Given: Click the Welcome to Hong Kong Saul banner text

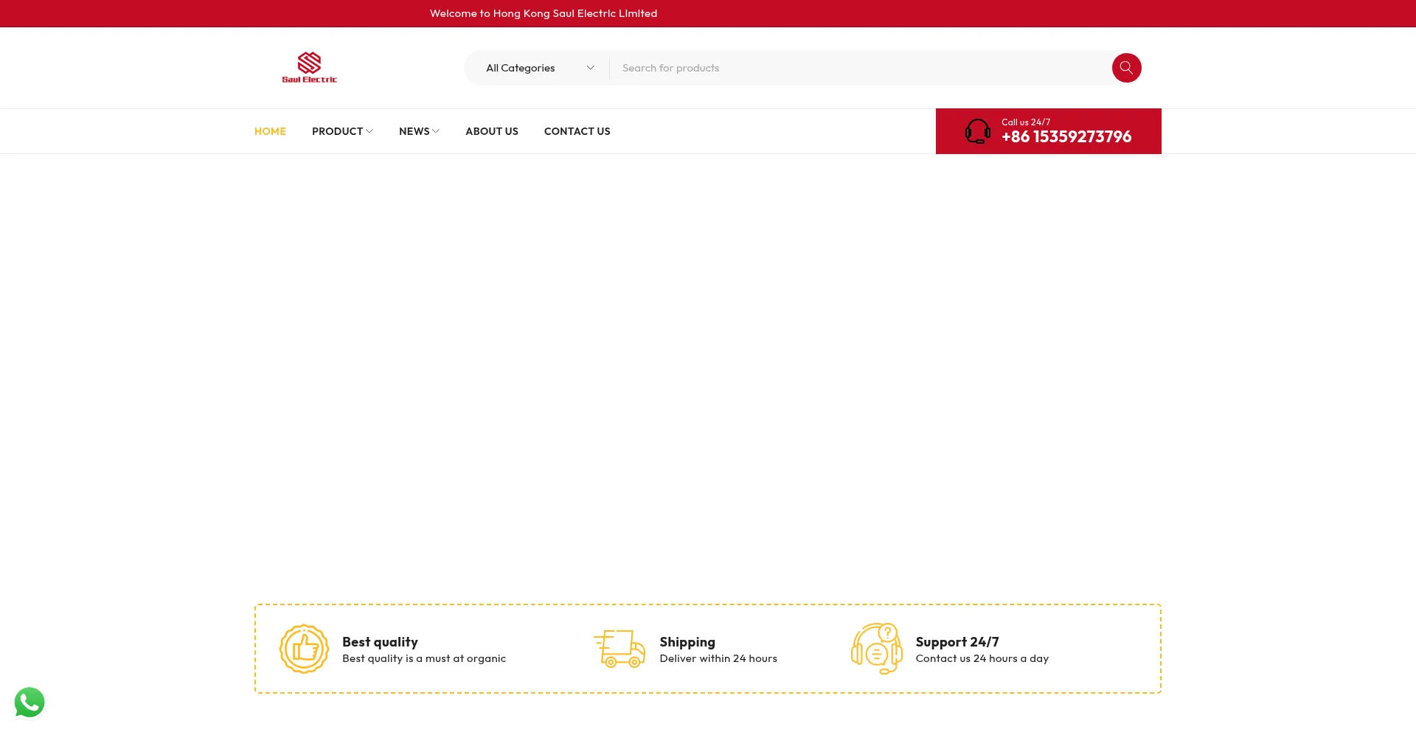Looking at the screenshot, I should [x=544, y=13].
